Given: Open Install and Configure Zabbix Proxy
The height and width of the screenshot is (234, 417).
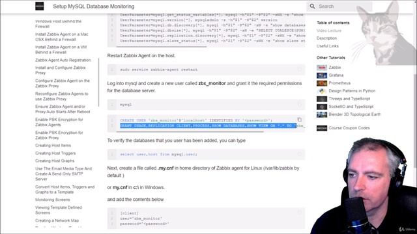Looking at the screenshot, I should click(x=61, y=70).
